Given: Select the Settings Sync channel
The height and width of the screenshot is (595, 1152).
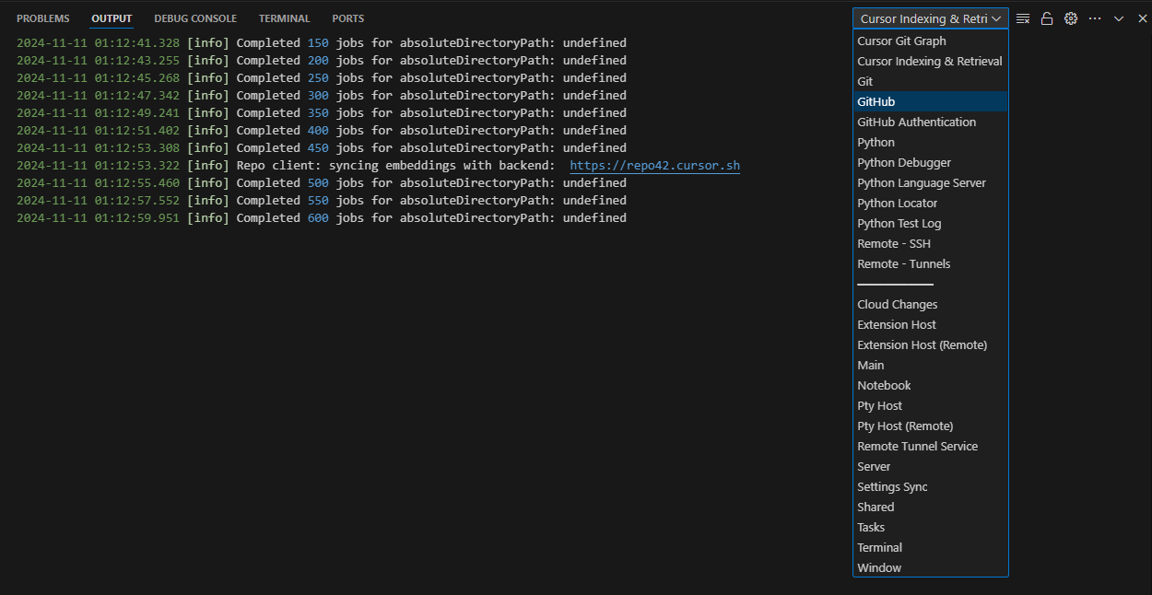Looking at the screenshot, I should (x=892, y=486).
